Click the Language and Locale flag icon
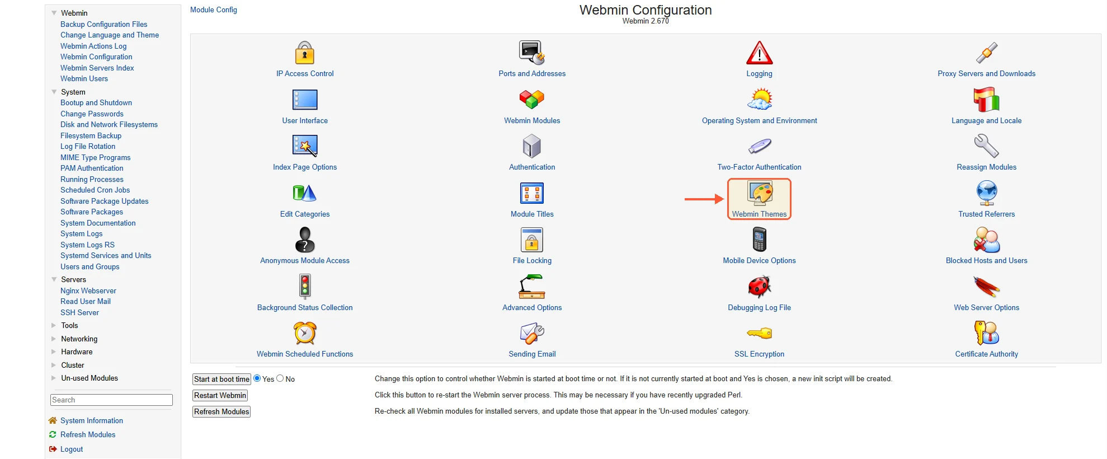The height and width of the screenshot is (459, 1107). point(986,100)
